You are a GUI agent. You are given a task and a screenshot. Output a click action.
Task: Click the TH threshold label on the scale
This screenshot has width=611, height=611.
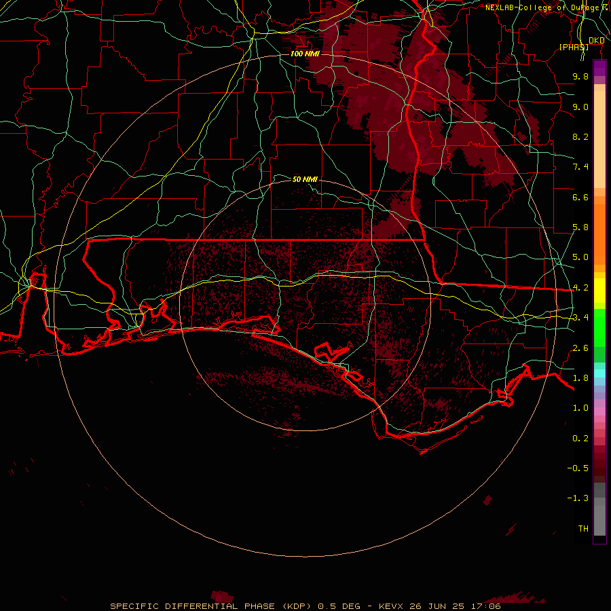(x=583, y=529)
